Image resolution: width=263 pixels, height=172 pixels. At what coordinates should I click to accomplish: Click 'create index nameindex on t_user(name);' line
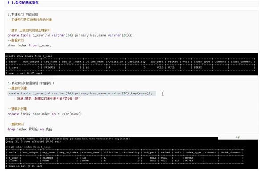[45, 114]
